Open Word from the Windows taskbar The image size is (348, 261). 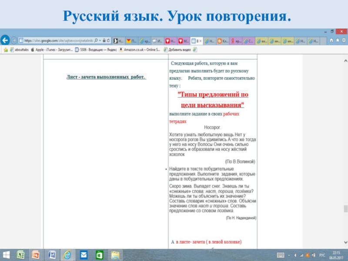click(x=52, y=254)
